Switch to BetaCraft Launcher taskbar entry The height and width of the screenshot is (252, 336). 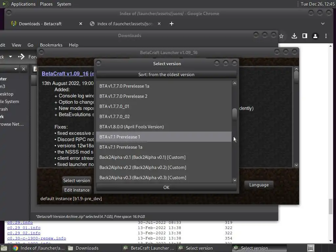149,248
